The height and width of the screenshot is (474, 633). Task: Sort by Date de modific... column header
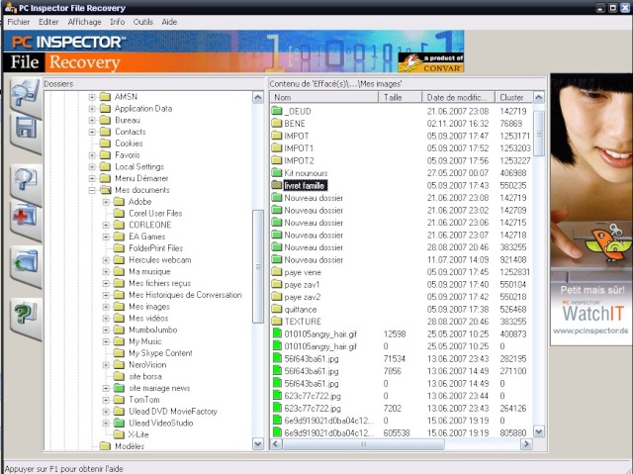tap(459, 97)
